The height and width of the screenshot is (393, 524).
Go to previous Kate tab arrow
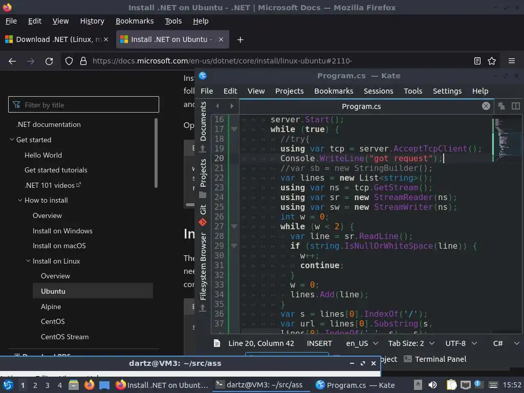tap(217, 106)
